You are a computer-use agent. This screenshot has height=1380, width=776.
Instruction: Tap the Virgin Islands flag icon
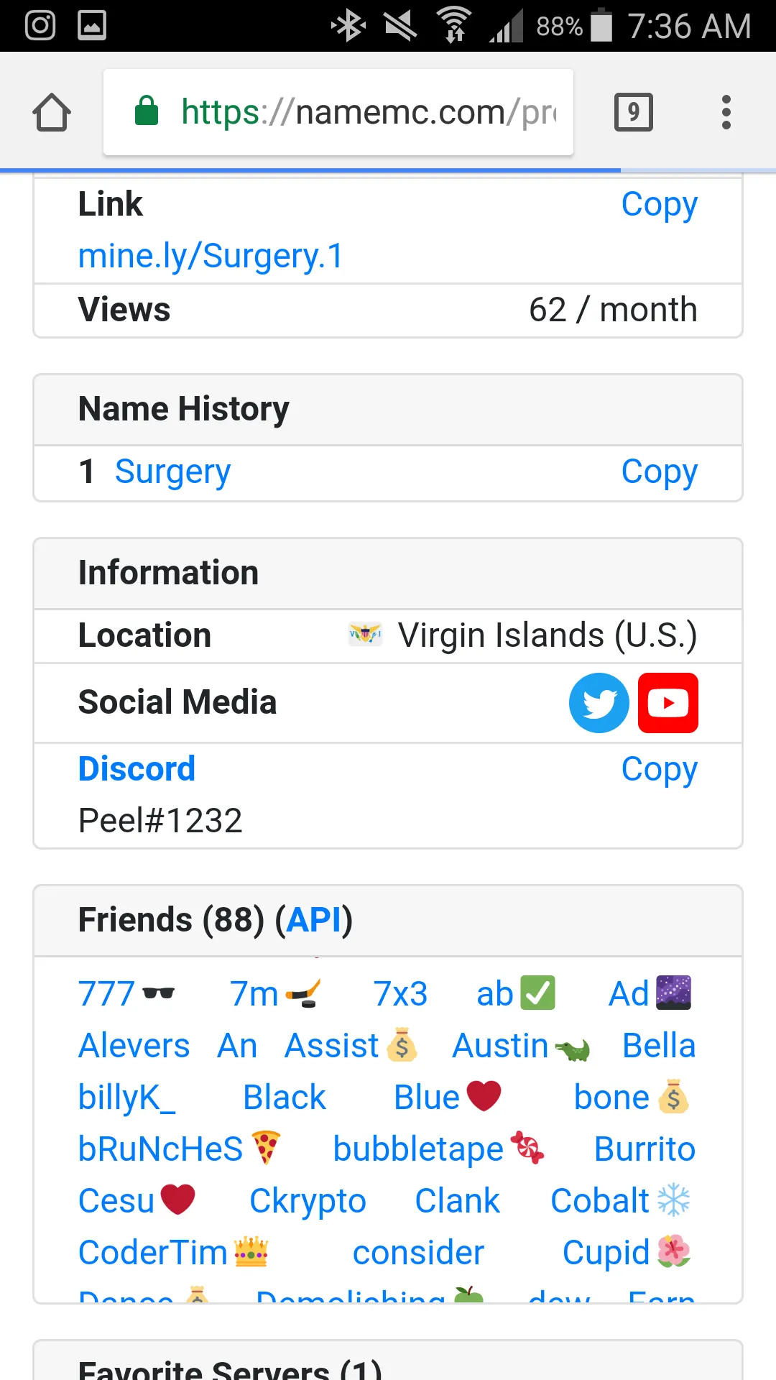pyautogui.click(x=365, y=634)
